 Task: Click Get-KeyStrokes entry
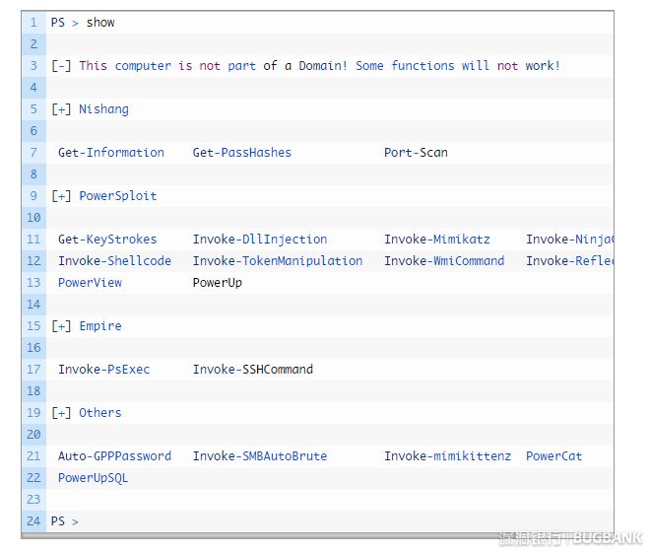coord(107,240)
